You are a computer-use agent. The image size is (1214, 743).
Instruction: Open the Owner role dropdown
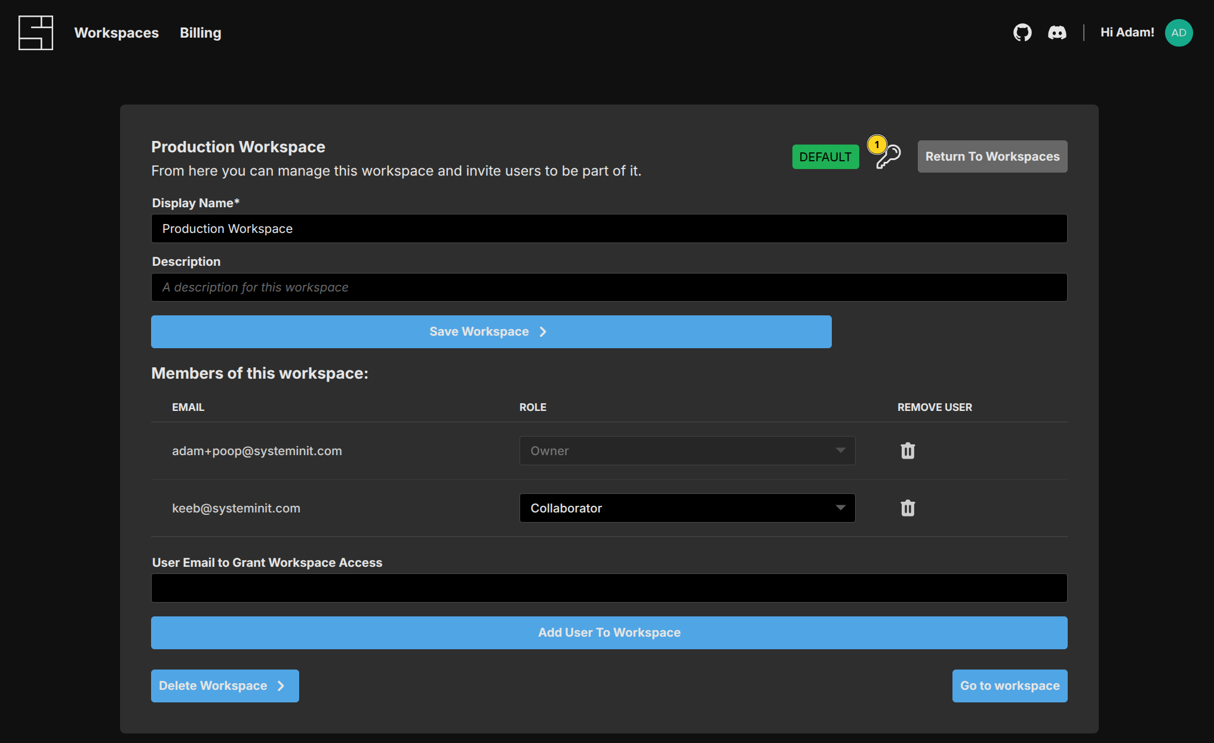(687, 451)
